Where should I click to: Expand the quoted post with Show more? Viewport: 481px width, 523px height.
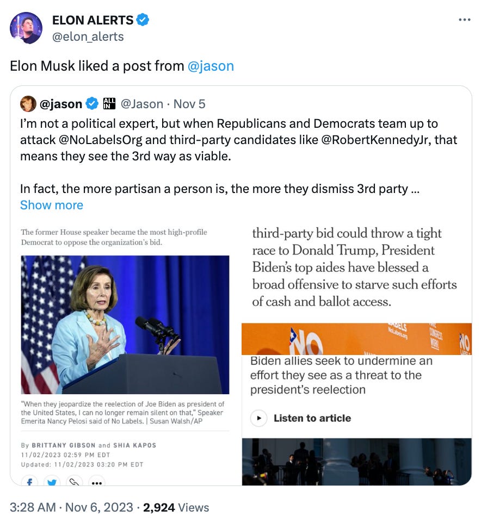coord(51,205)
